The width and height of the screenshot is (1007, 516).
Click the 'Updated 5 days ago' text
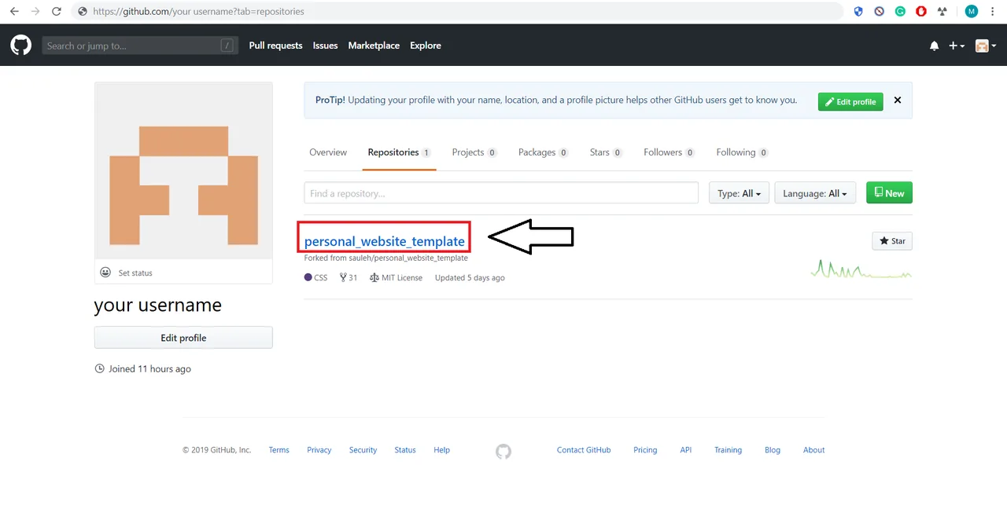point(470,277)
